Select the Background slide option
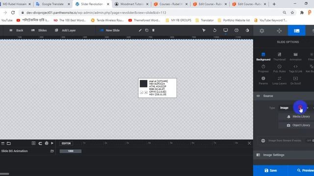The height and width of the screenshot is (176, 314). pos(263,57)
